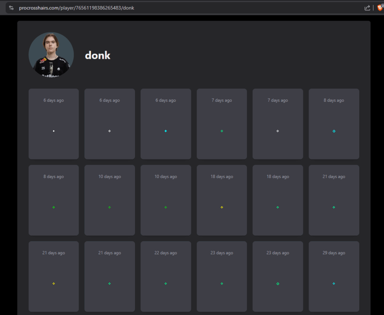Click the "29 days ago" timestamp label
This screenshot has height=315, width=384.
coord(334,253)
